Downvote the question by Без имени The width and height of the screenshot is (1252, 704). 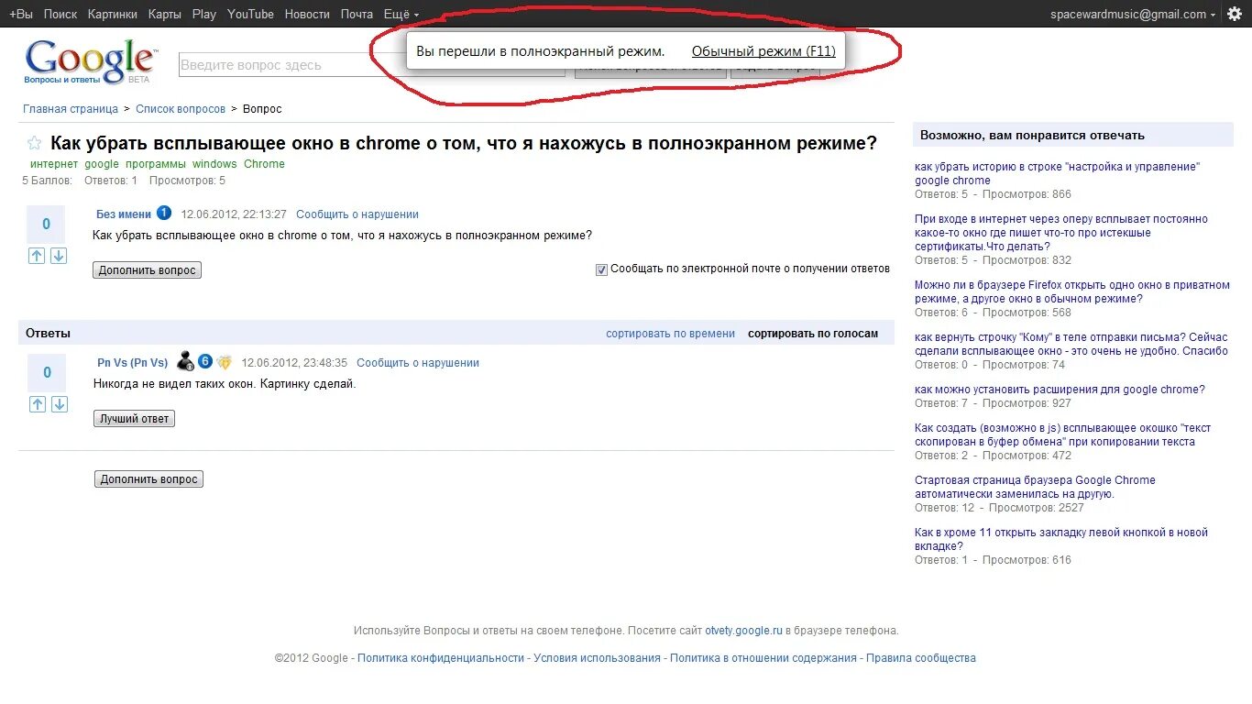[58, 256]
